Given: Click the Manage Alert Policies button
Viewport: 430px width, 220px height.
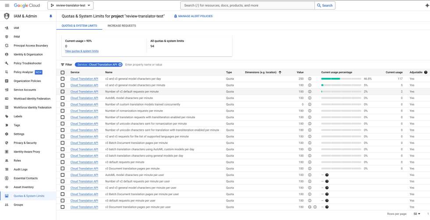Looking at the screenshot, I should point(193,16).
